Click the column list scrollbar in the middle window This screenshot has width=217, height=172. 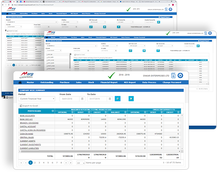pos(70,61)
